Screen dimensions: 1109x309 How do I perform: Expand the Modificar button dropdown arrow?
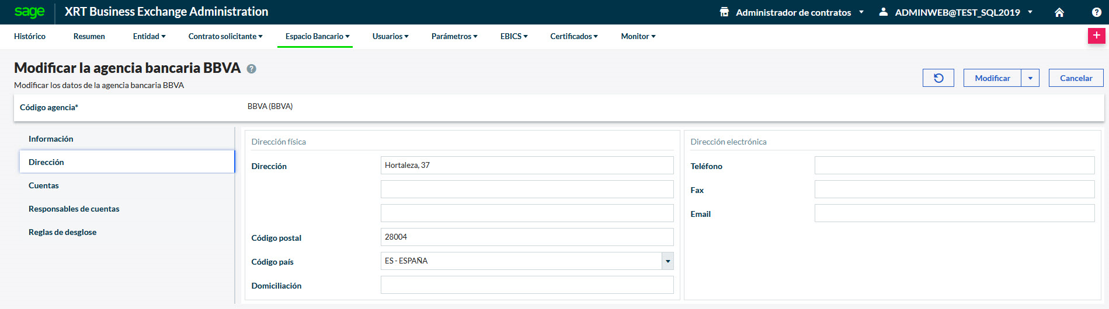[x=1030, y=78]
